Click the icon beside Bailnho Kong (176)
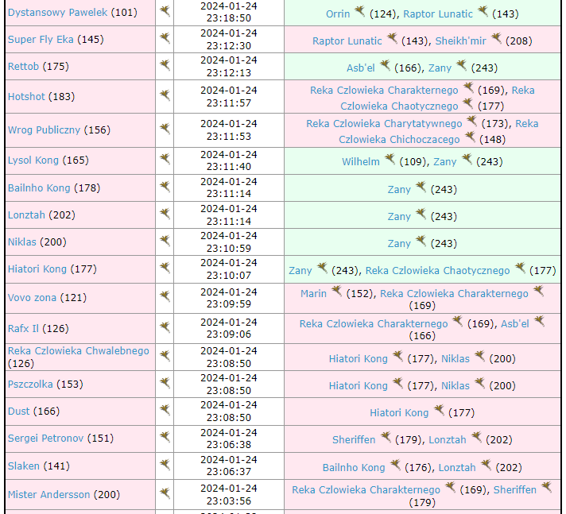The height and width of the screenshot is (514, 566). (x=394, y=466)
